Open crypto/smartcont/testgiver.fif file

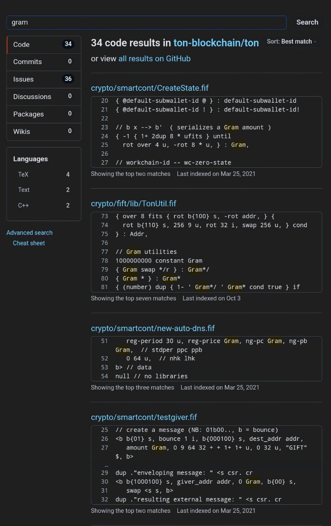point(144,417)
